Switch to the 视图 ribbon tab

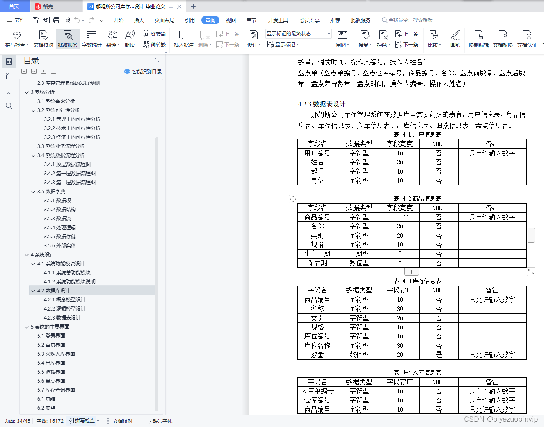231,20
